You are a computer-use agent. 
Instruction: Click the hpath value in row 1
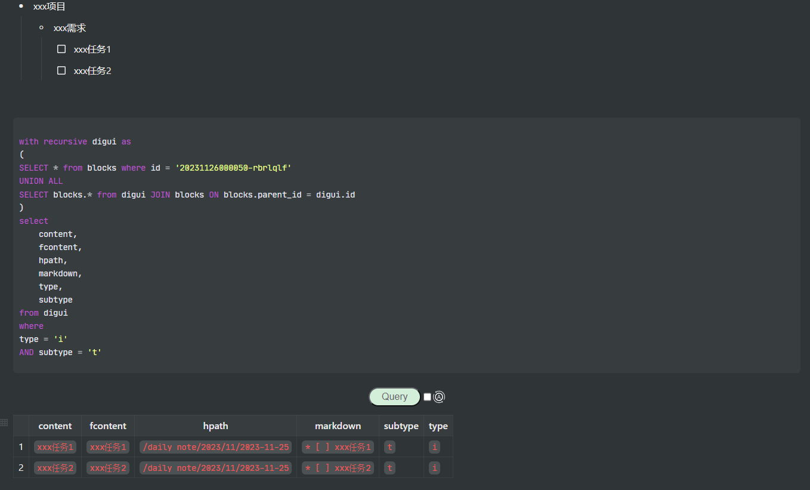click(215, 447)
